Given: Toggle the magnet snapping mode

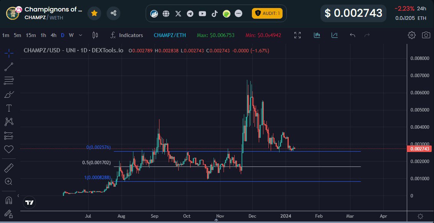Looking at the screenshot, I should (x=9, y=200).
